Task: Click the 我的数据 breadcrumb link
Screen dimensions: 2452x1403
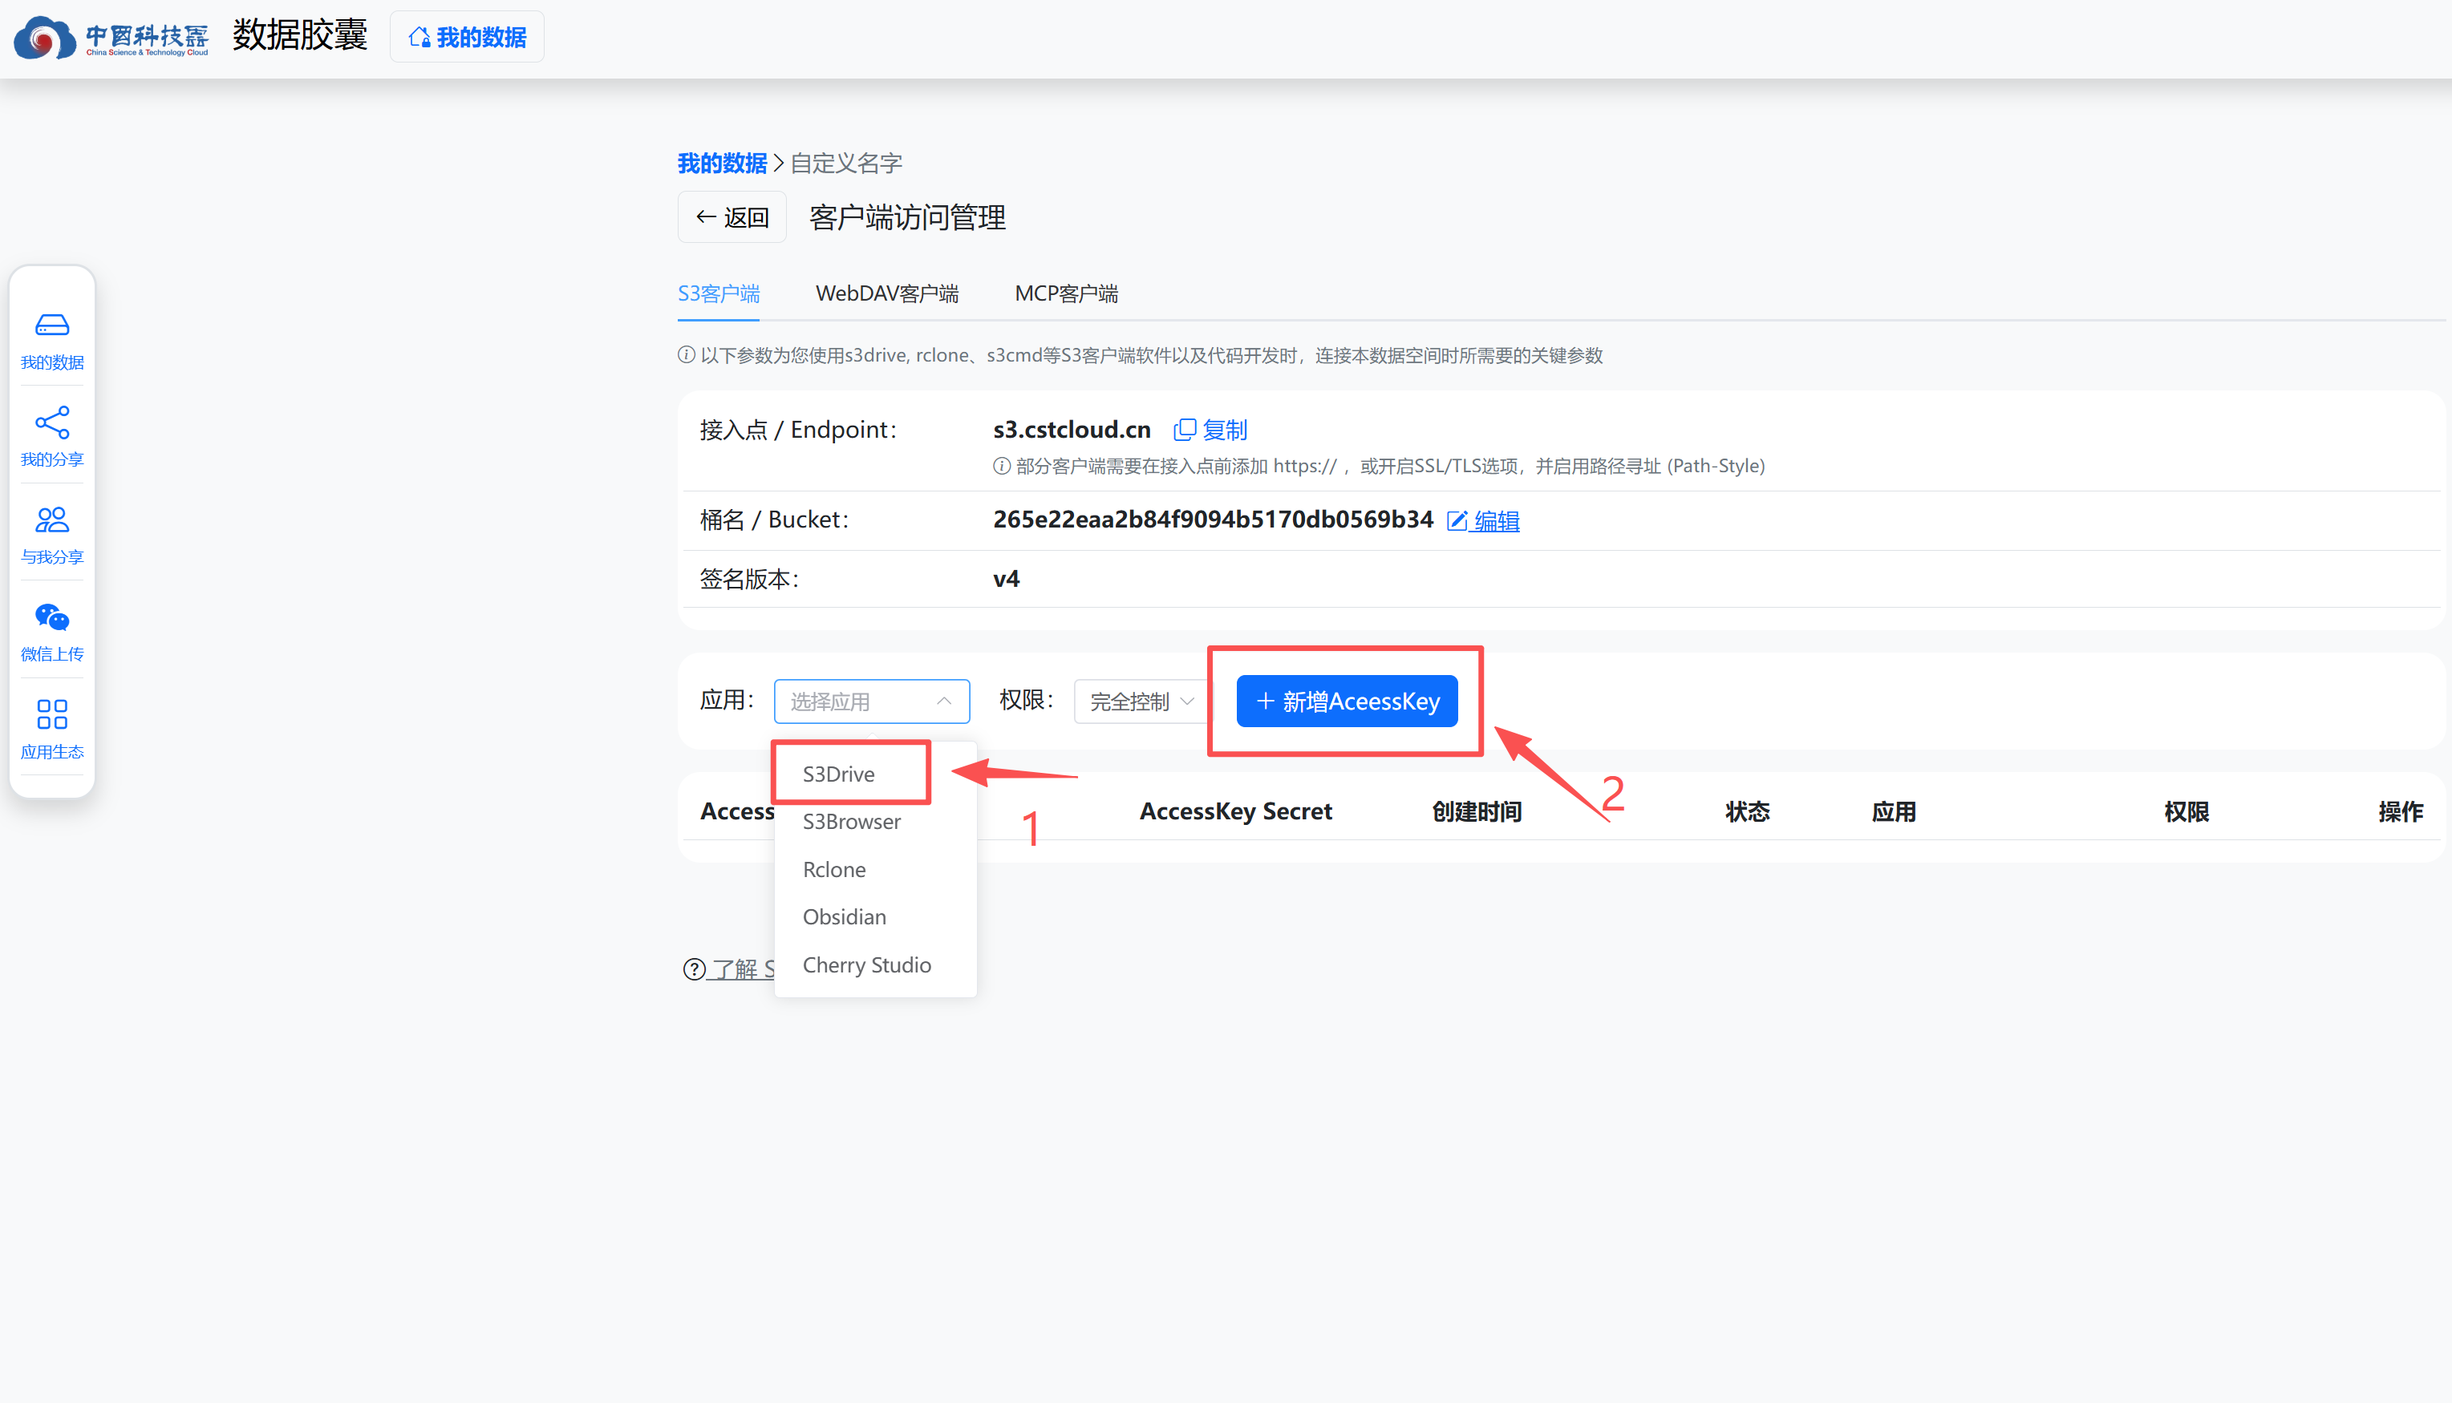Action: [x=722, y=163]
